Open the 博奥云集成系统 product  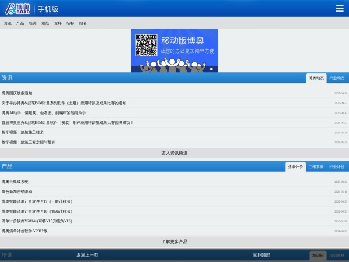15,182
